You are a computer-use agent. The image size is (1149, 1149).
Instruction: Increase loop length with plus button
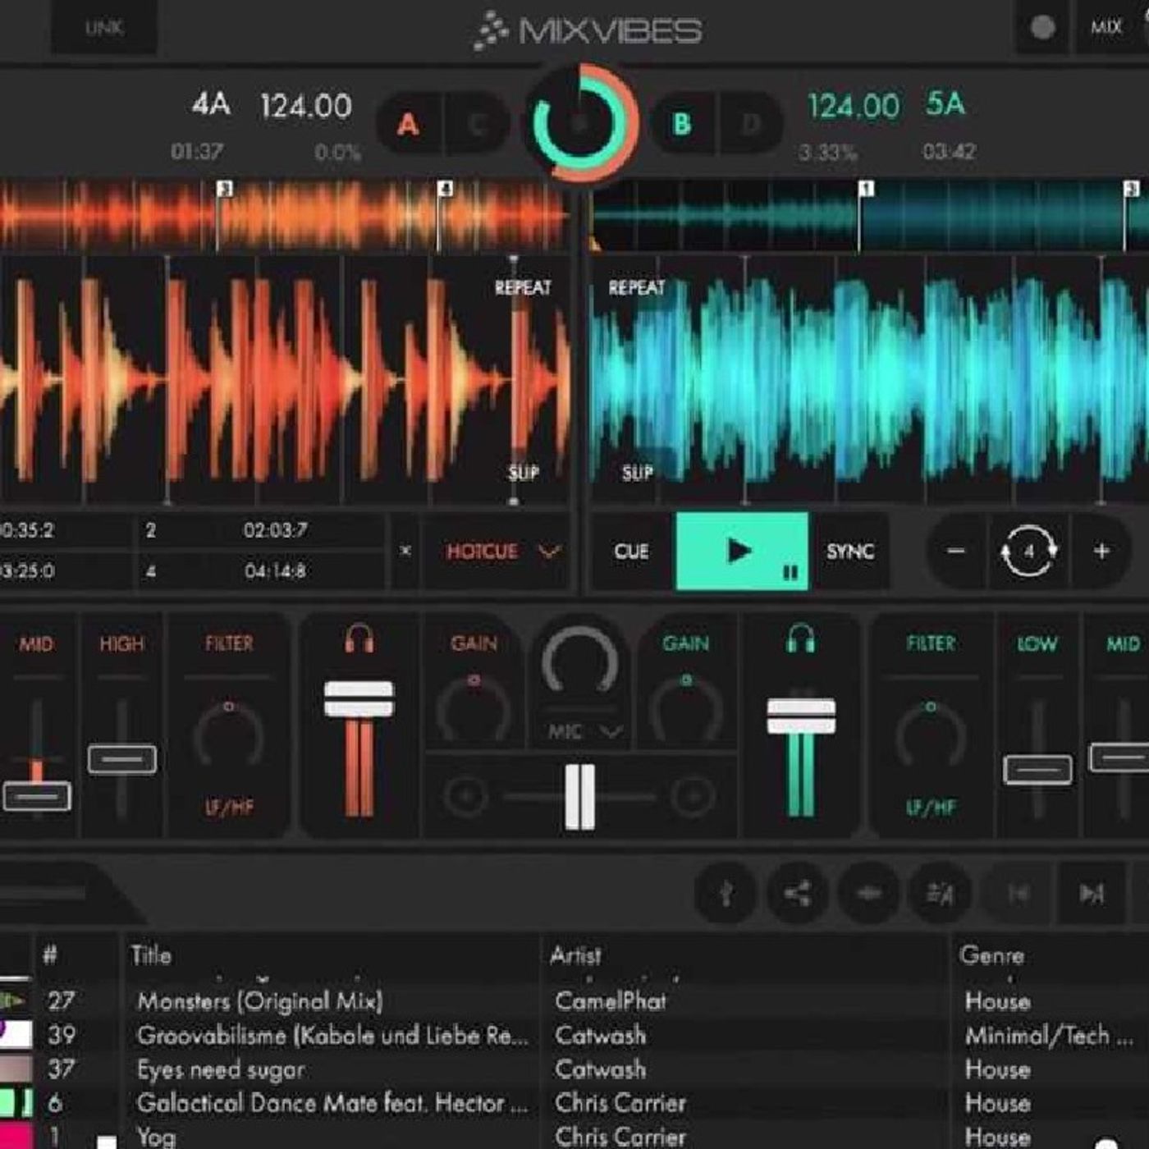(1101, 552)
